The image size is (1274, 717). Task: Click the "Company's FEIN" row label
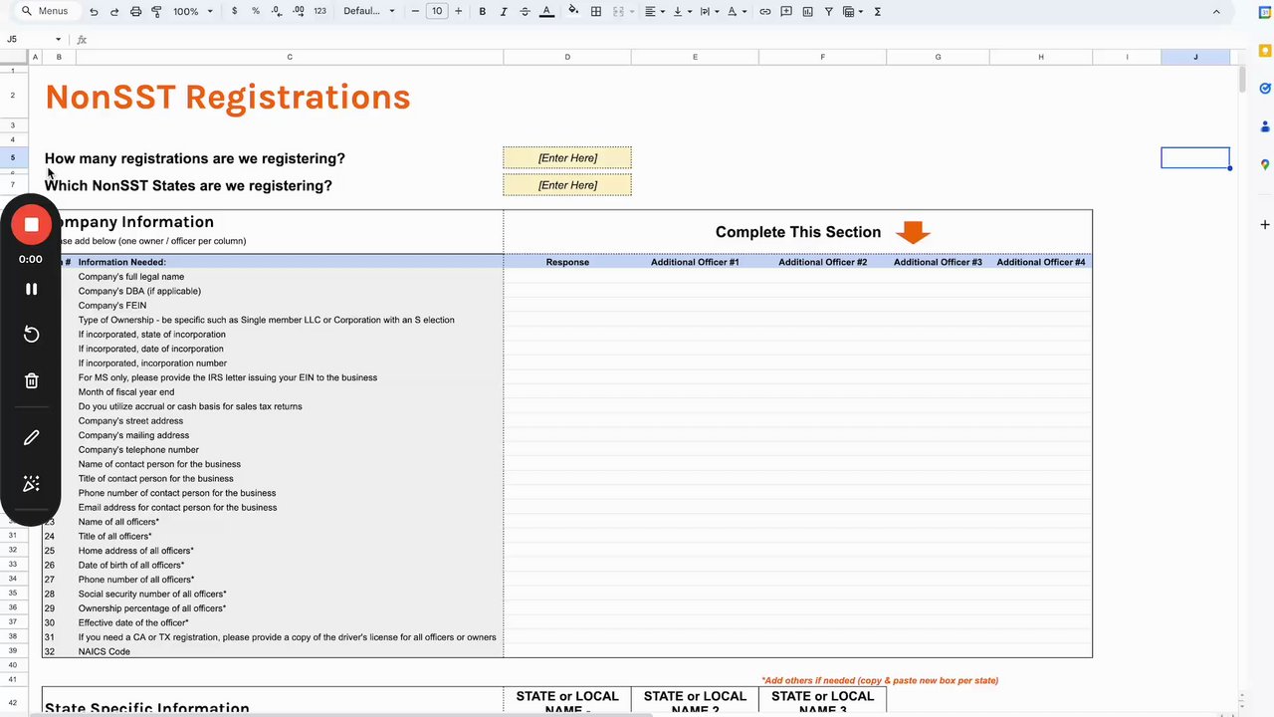[x=112, y=306]
